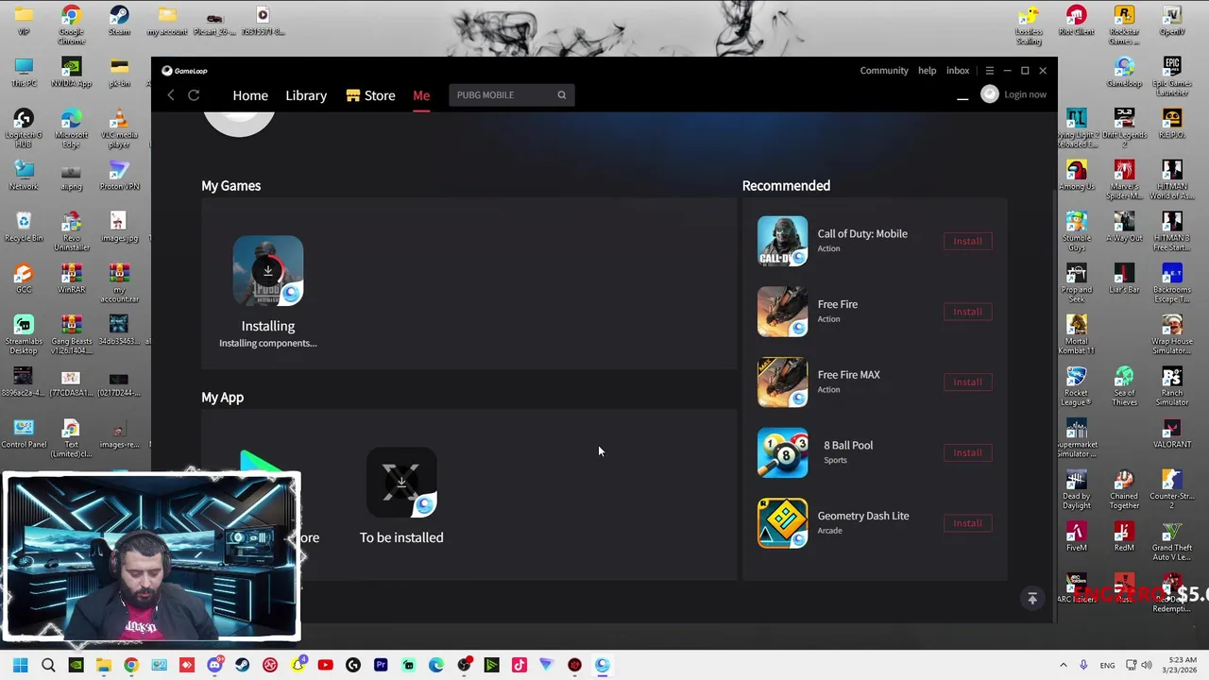Click the search magnifier icon
Image resolution: width=1209 pixels, height=680 pixels.
[x=561, y=94]
